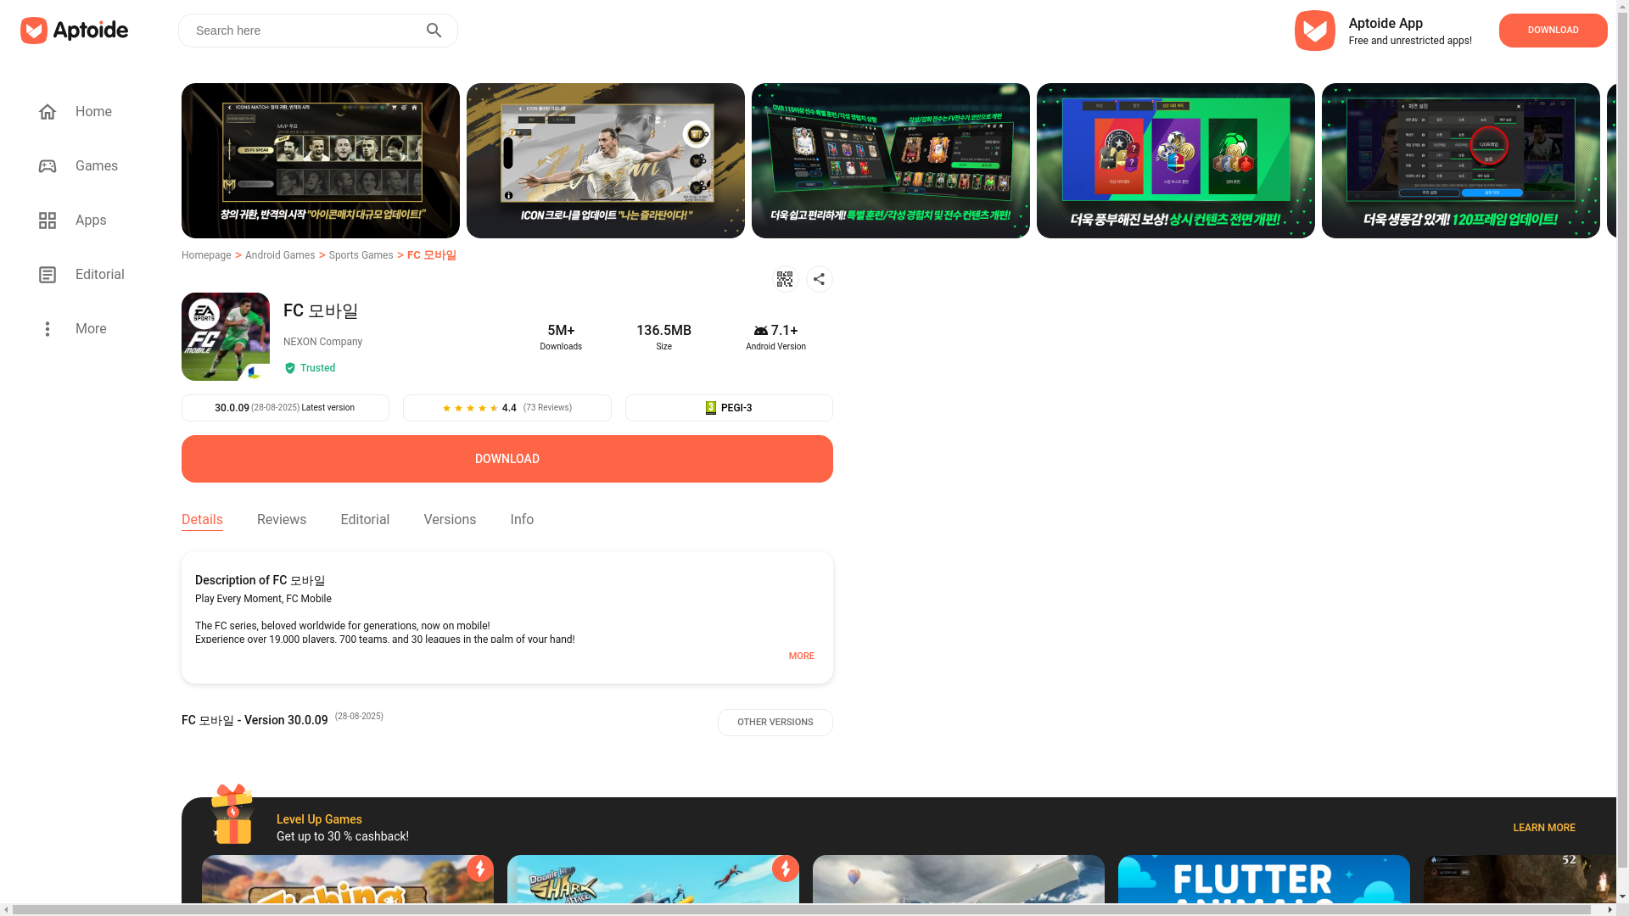This screenshot has width=1629, height=916.
Task: Click the Aptoide logo in header
Action: (75, 31)
